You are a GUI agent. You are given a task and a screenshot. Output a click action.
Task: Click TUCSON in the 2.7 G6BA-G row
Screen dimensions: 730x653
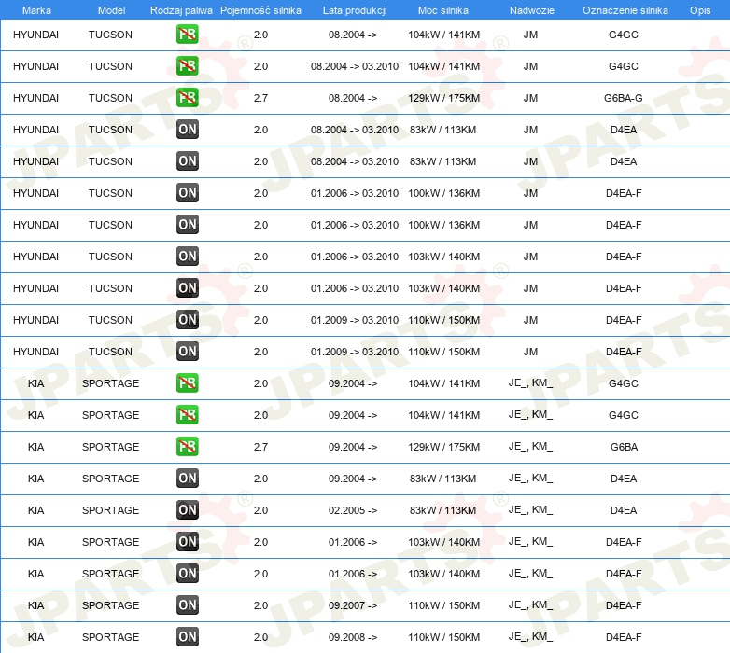[110, 98]
